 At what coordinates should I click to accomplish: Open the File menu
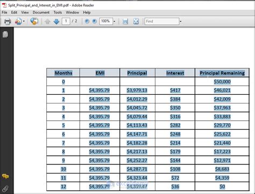point(4,12)
